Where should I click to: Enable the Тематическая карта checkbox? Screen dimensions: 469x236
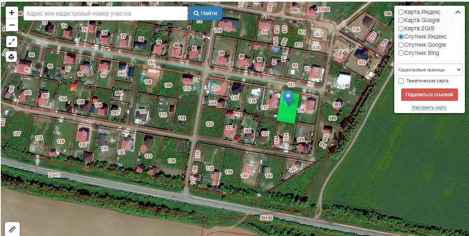point(401,81)
